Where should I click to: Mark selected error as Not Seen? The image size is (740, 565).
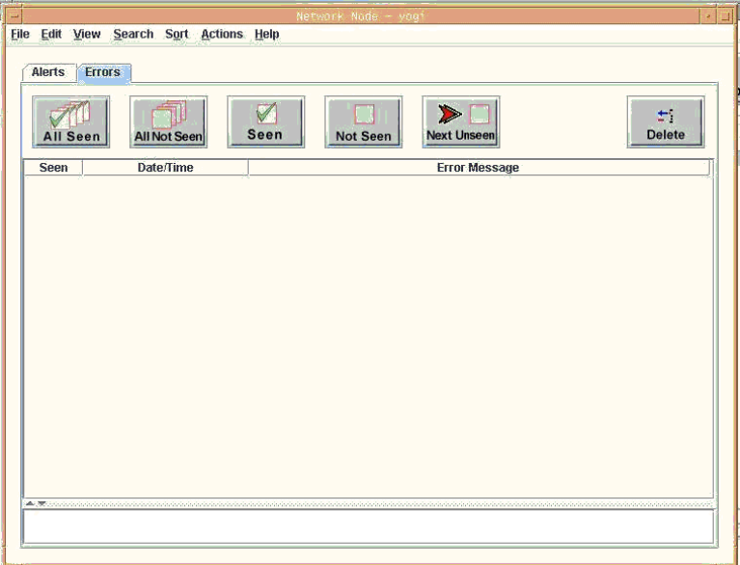coord(363,121)
